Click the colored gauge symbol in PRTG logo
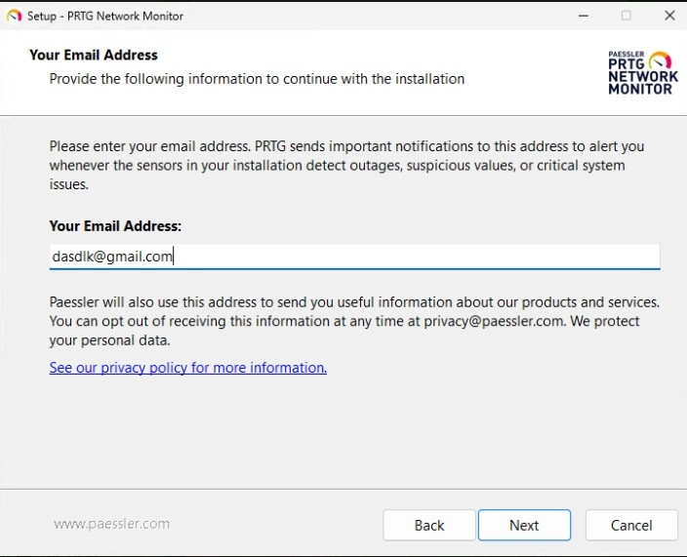Screen dimensions: 687x557 coord(661,60)
